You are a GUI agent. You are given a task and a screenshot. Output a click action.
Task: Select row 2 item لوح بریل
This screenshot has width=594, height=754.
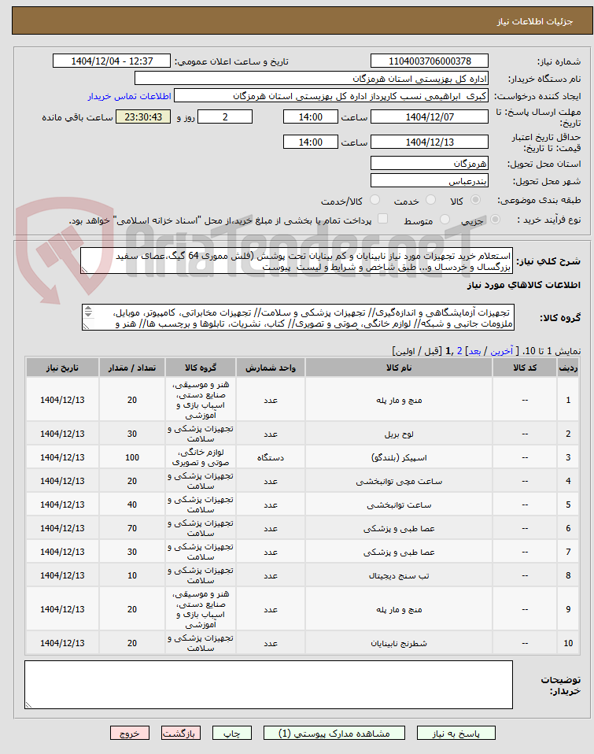399,434
